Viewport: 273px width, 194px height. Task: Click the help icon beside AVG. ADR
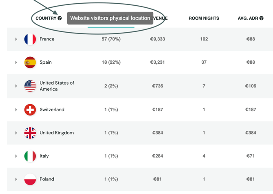pos(262,18)
